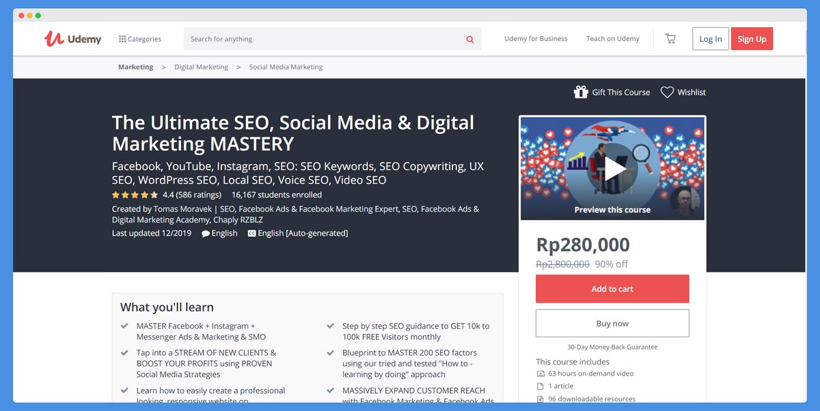Click checkmark beside Step by step SEO guidance
The height and width of the screenshot is (411, 820).
pos(330,326)
